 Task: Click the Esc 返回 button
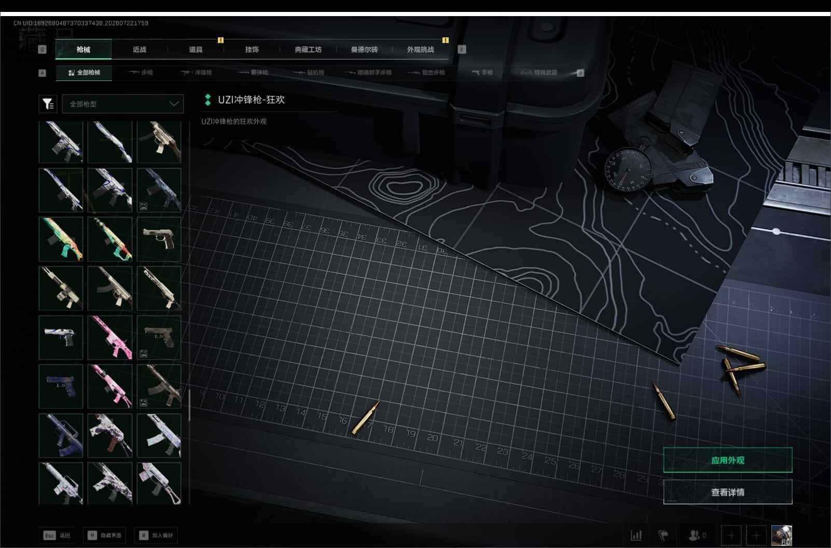click(57, 535)
